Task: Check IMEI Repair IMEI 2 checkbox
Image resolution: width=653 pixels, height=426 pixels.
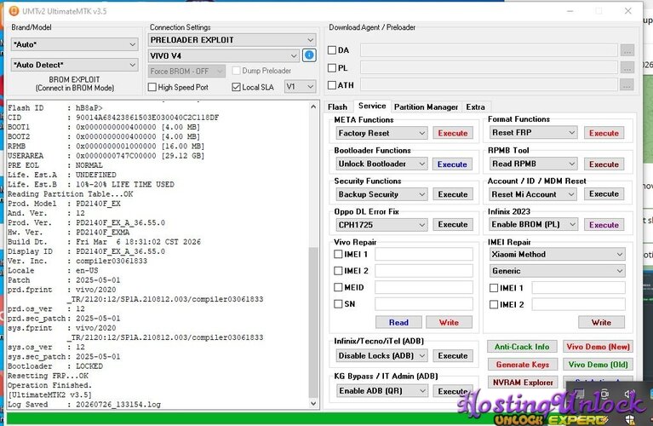Action: click(494, 304)
